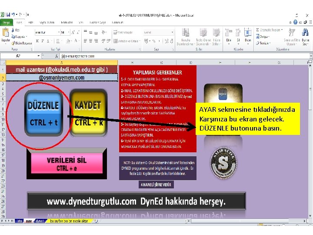Select the dyned sheet tab
313x235 pixels.
[x=40, y=221]
